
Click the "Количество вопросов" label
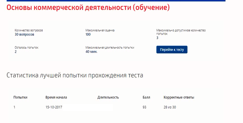(x=29, y=30)
